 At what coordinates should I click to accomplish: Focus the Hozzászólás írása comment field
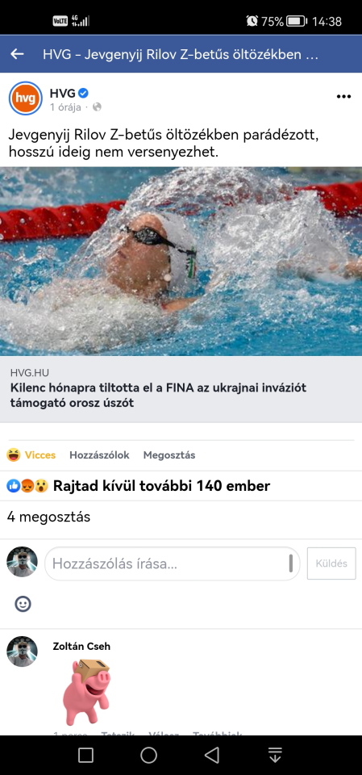pos(173,563)
